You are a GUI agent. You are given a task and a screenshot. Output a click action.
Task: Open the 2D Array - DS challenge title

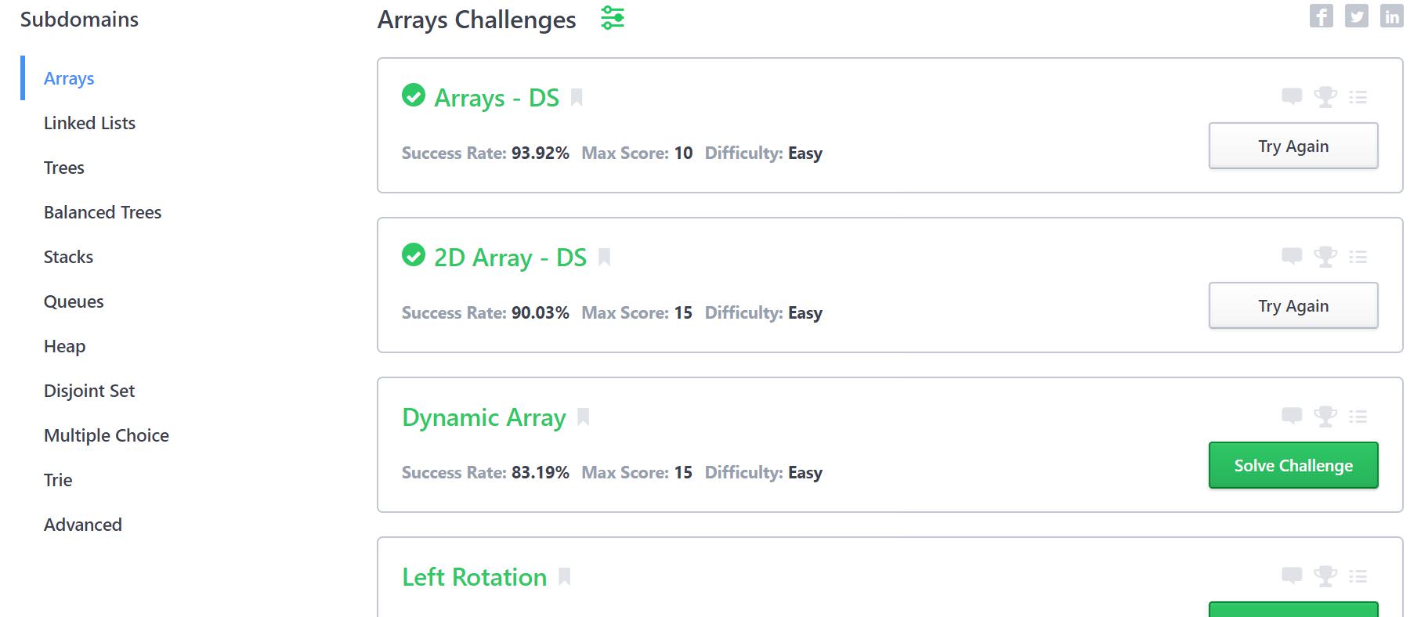coord(510,258)
